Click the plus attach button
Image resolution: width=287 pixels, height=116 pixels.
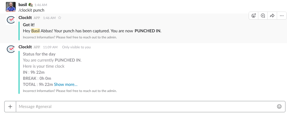pos(10,106)
